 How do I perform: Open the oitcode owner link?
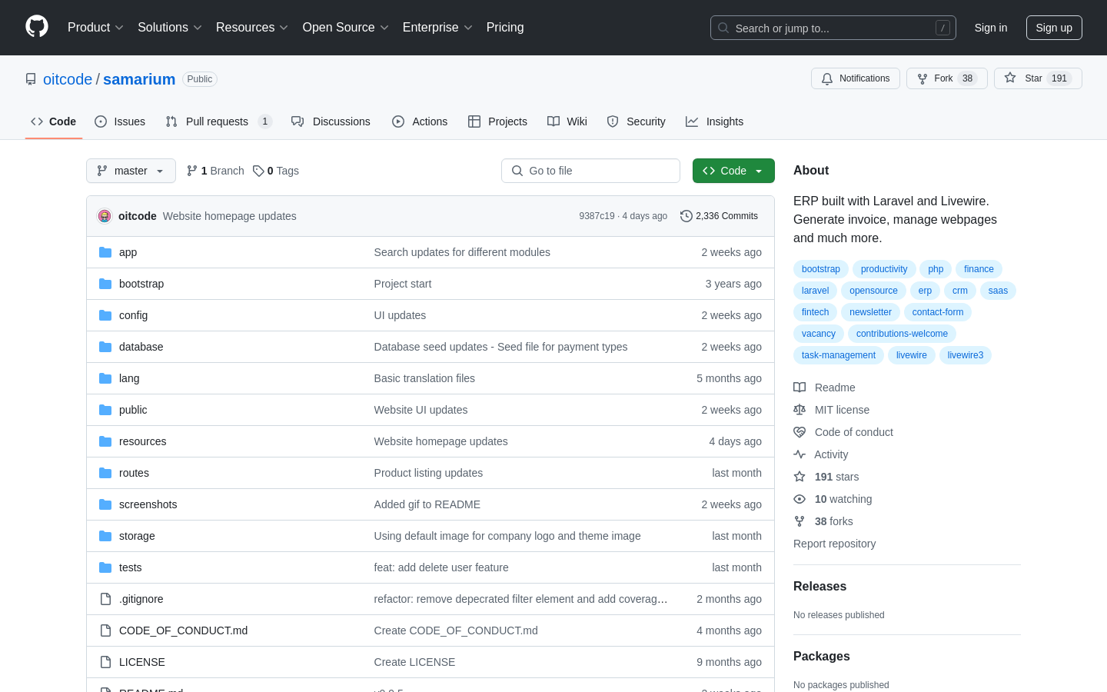(68, 79)
